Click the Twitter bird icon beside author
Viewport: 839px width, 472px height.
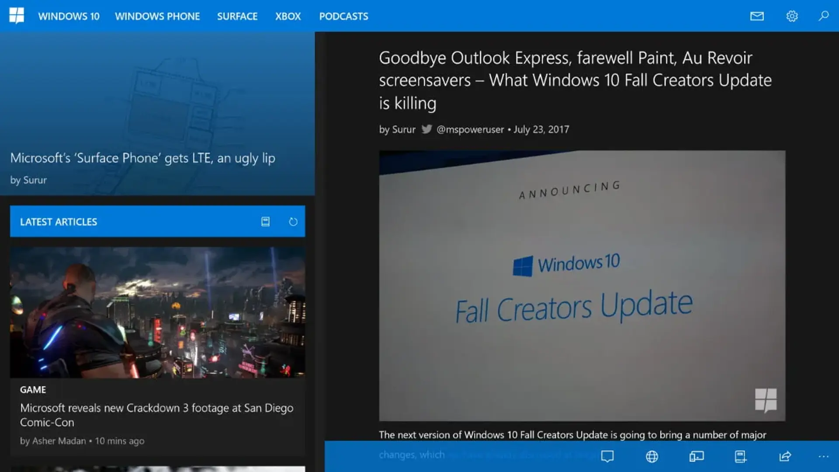click(x=426, y=129)
